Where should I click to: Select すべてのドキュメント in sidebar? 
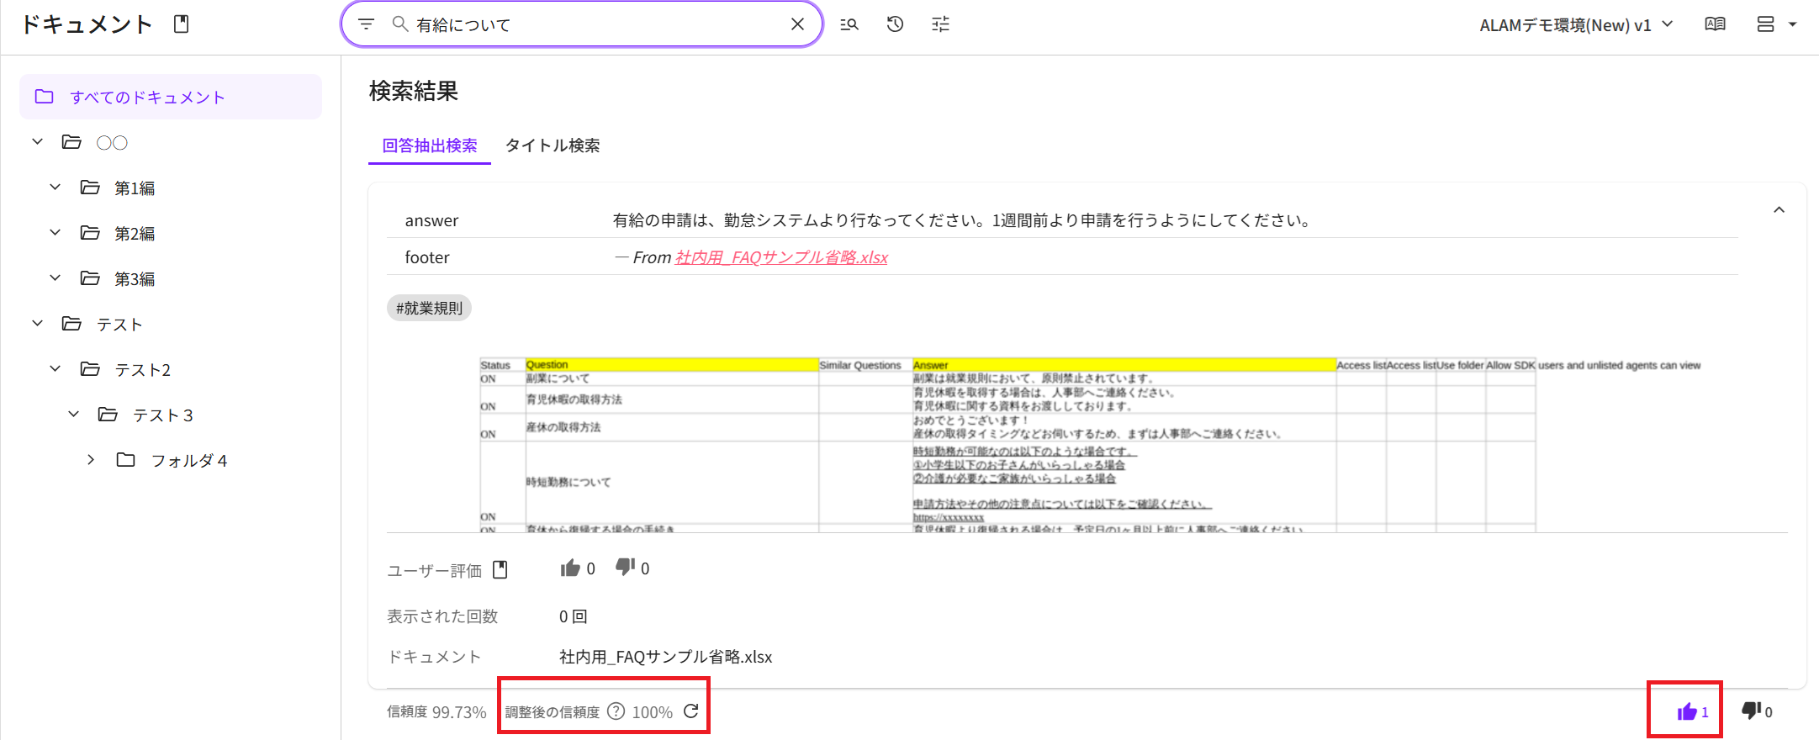coord(147,97)
